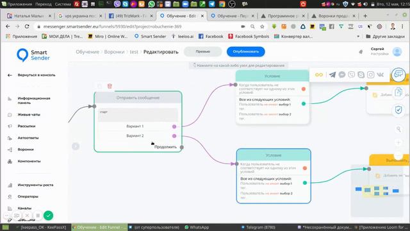Open Viber from top panel
The image size is (410, 231).
[117, 4]
